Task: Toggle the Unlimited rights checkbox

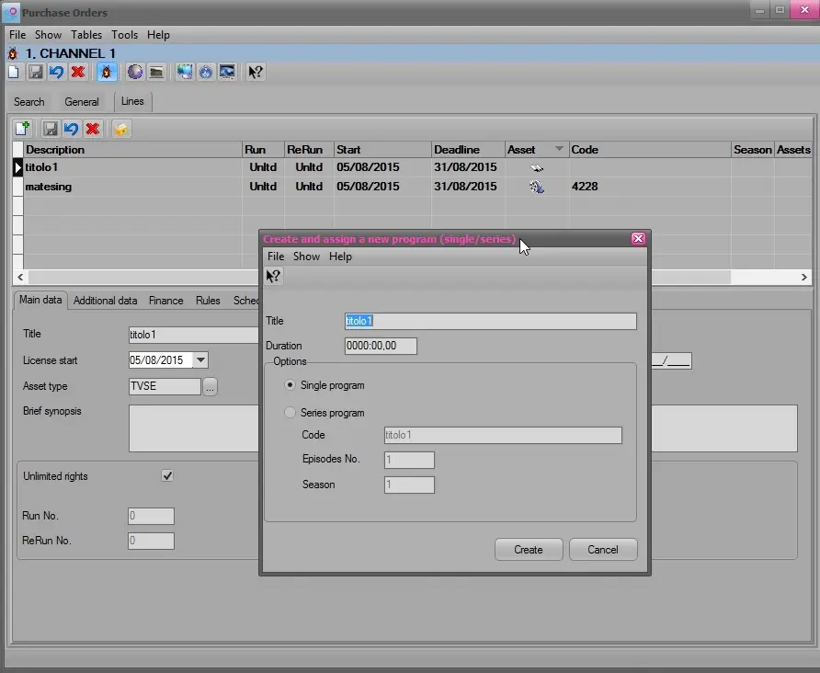Action: (x=167, y=476)
